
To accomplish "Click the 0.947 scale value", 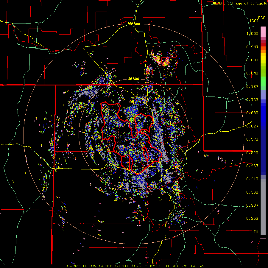I will click(x=252, y=47).
